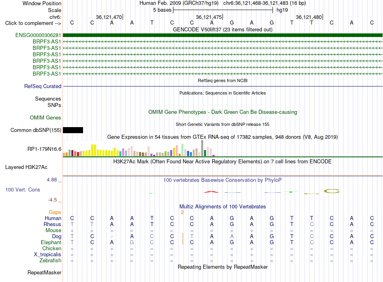Select the Rhesus species row label
This screenshot has width=383, height=282.
(52, 224)
